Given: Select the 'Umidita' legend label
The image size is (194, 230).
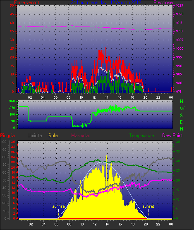Looking at the screenshot, I should pos(35,136).
